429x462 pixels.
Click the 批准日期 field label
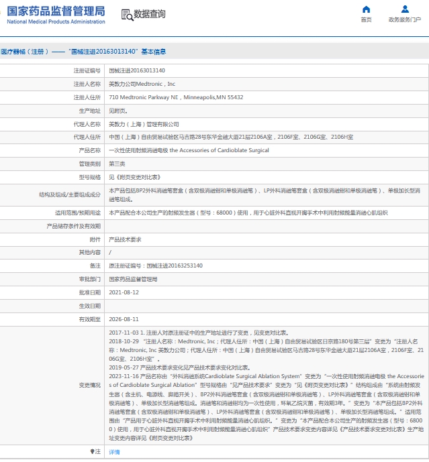[x=90, y=293]
